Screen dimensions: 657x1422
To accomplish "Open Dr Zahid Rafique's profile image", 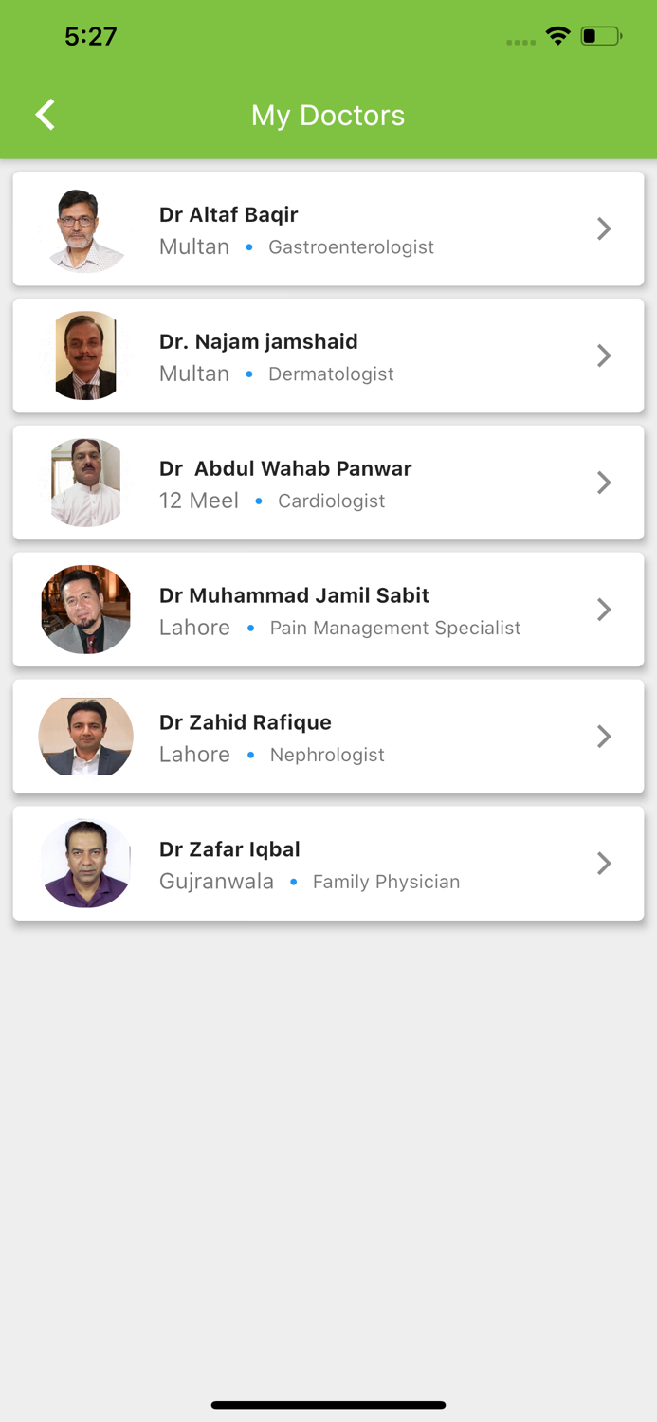I will click(x=85, y=737).
